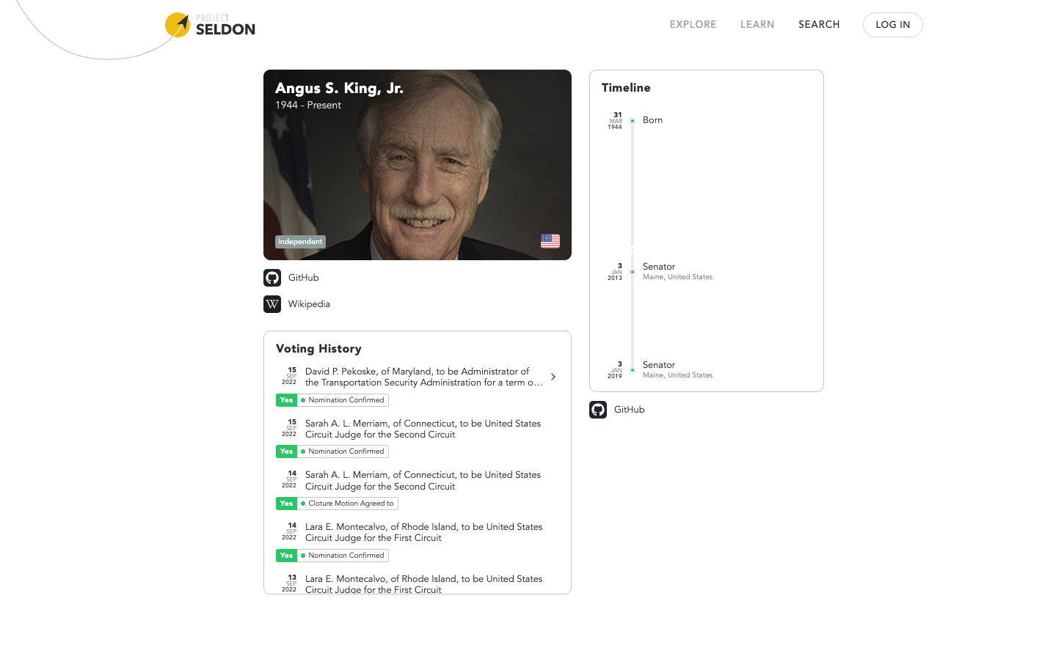Follow the Wikipedia text link

click(x=309, y=304)
